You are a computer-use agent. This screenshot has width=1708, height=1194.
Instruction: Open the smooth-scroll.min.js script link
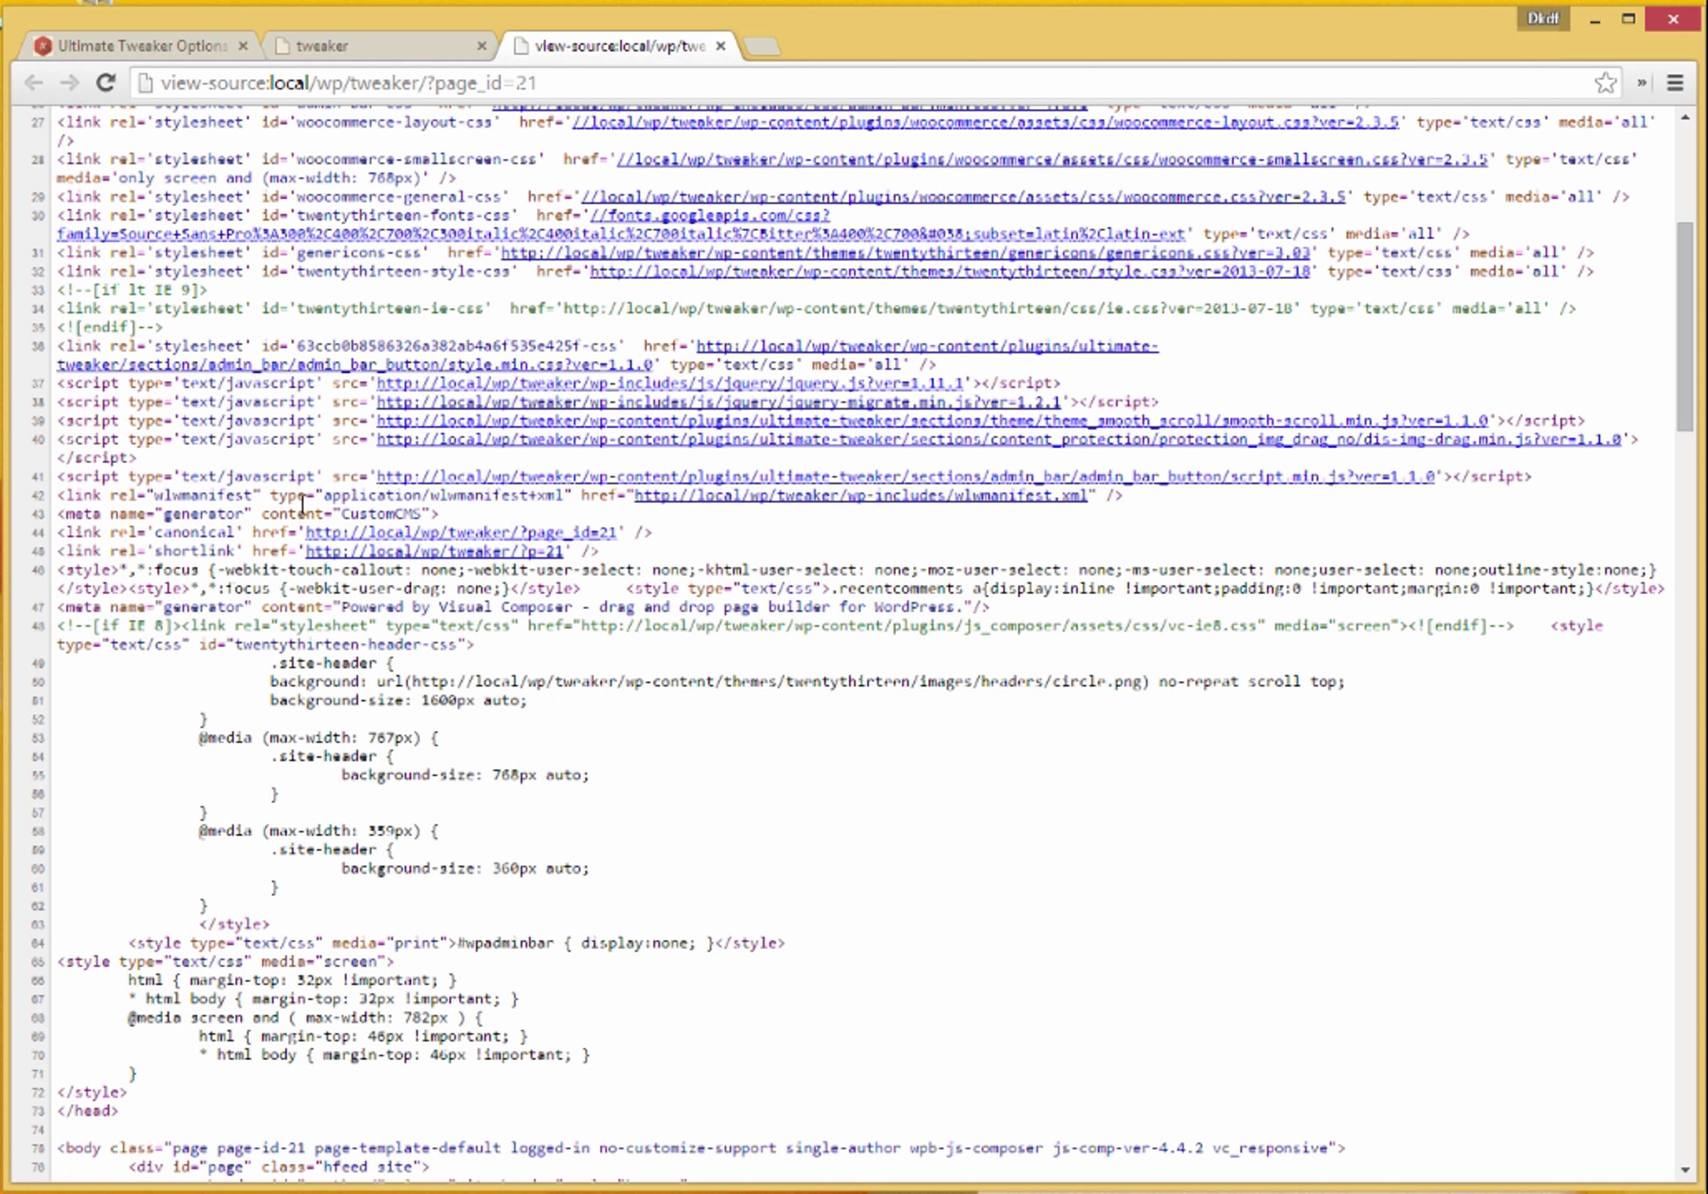coord(932,421)
